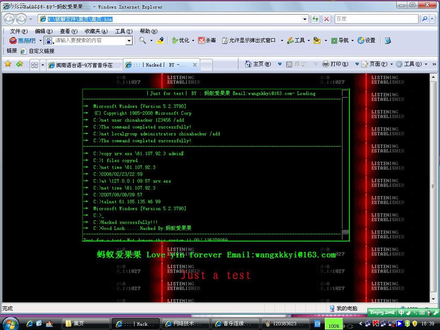Click the page scrollbar down arrow

tap(433, 299)
